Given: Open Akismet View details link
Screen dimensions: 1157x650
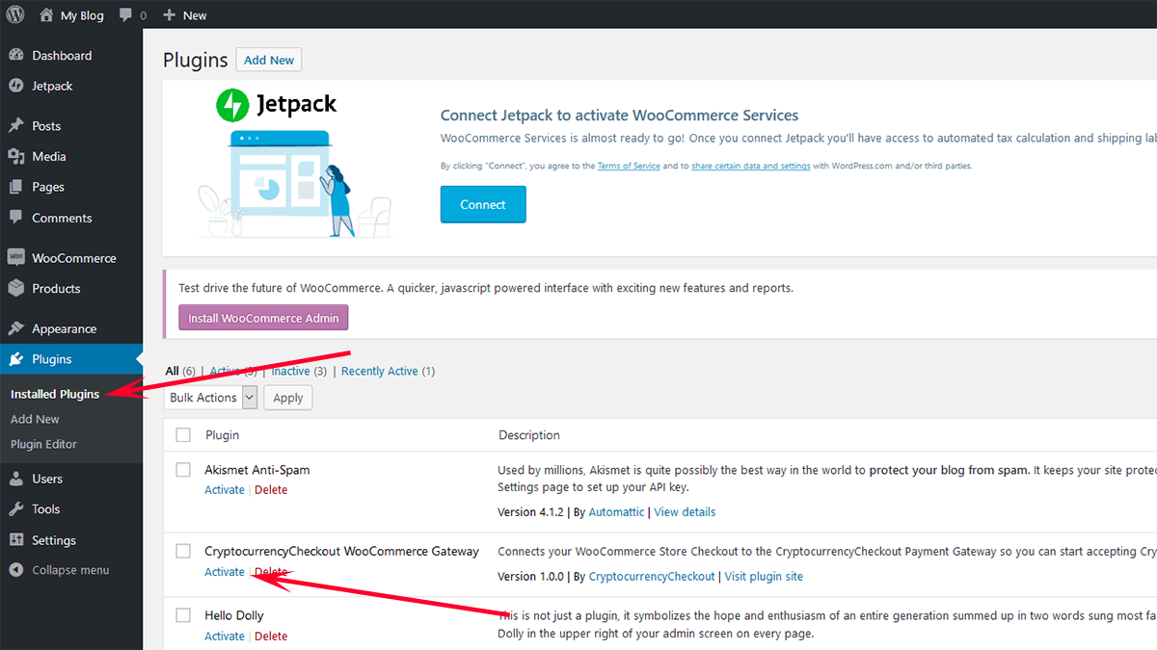Looking at the screenshot, I should pyautogui.click(x=685, y=511).
